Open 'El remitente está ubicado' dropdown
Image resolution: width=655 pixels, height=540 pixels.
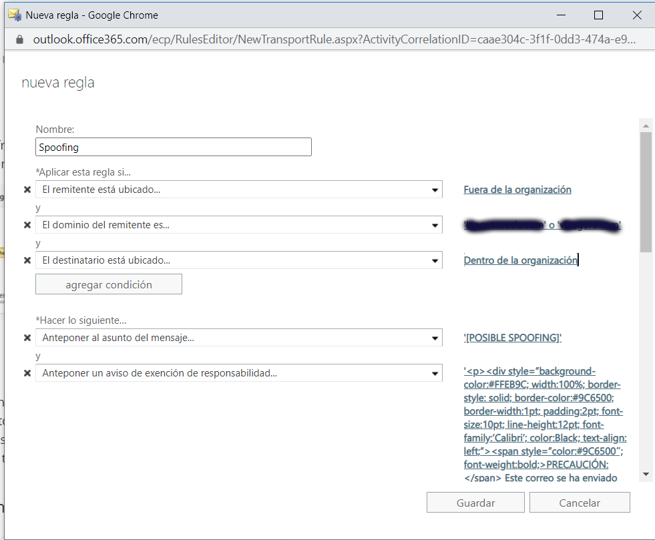tap(435, 190)
